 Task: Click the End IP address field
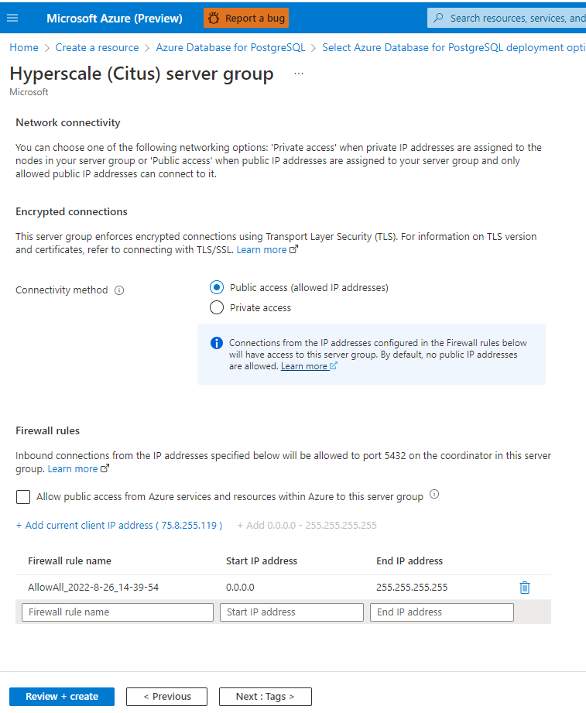point(442,612)
